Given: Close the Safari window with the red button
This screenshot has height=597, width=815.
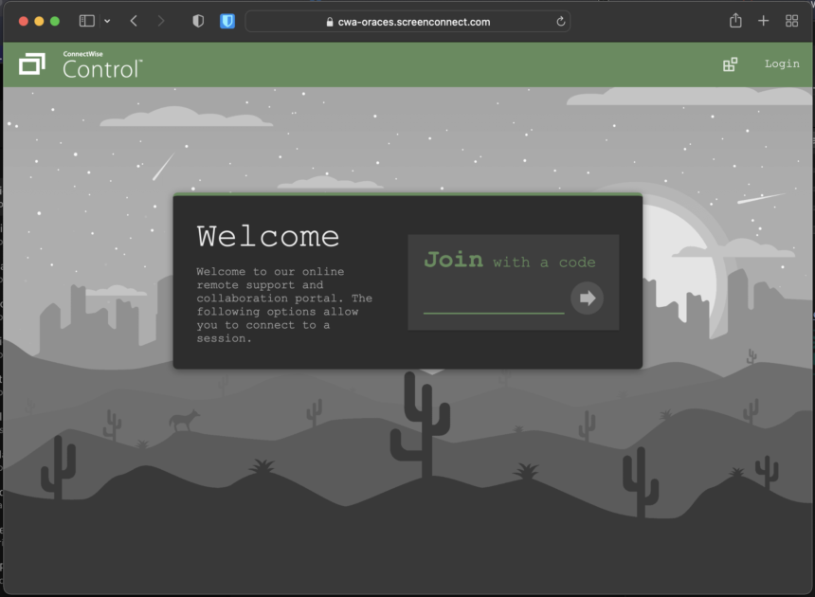Looking at the screenshot, I should pos(24,21).
